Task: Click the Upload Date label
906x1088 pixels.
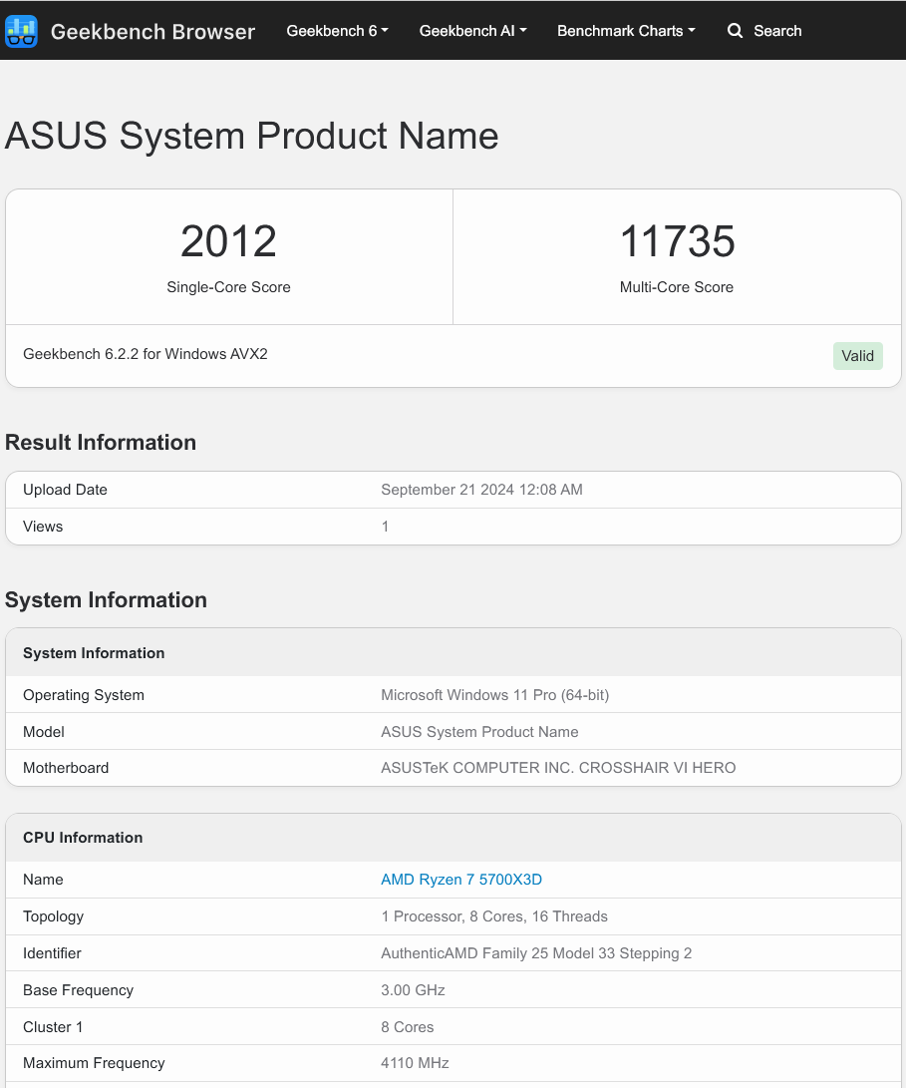Action: pos(65,490)
